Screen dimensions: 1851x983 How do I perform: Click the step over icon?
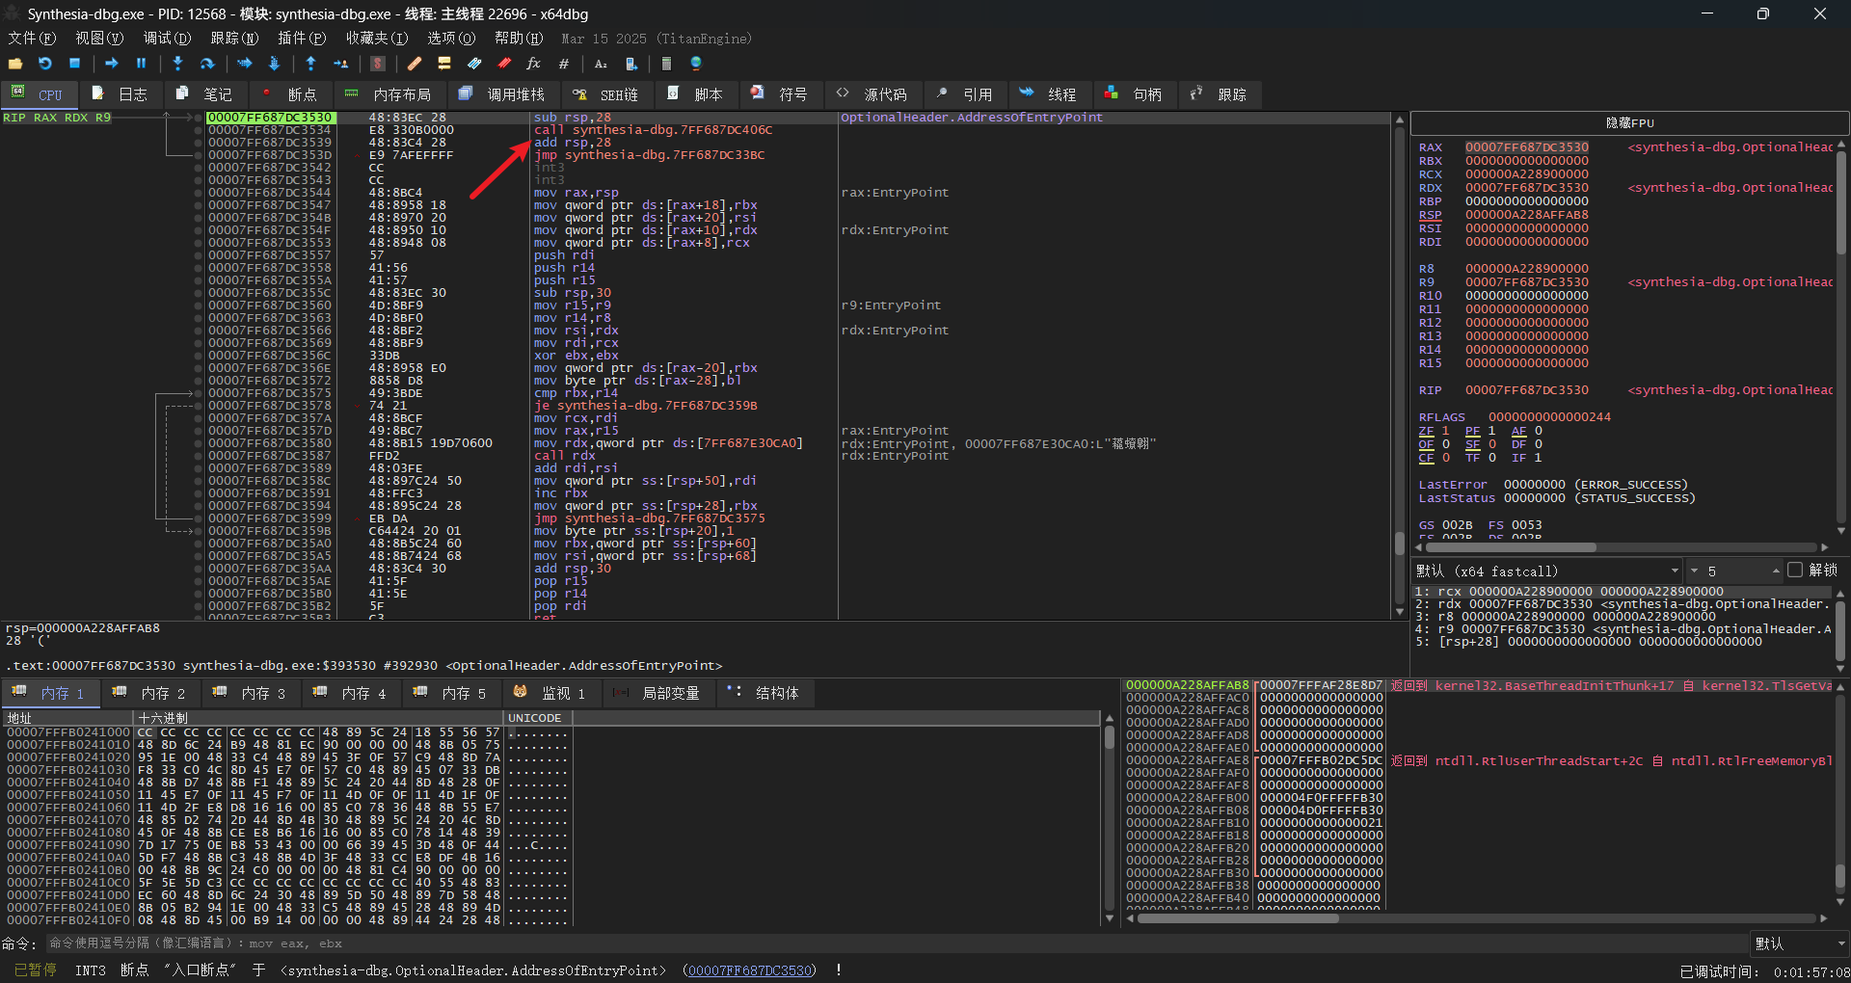click(206, 64)
